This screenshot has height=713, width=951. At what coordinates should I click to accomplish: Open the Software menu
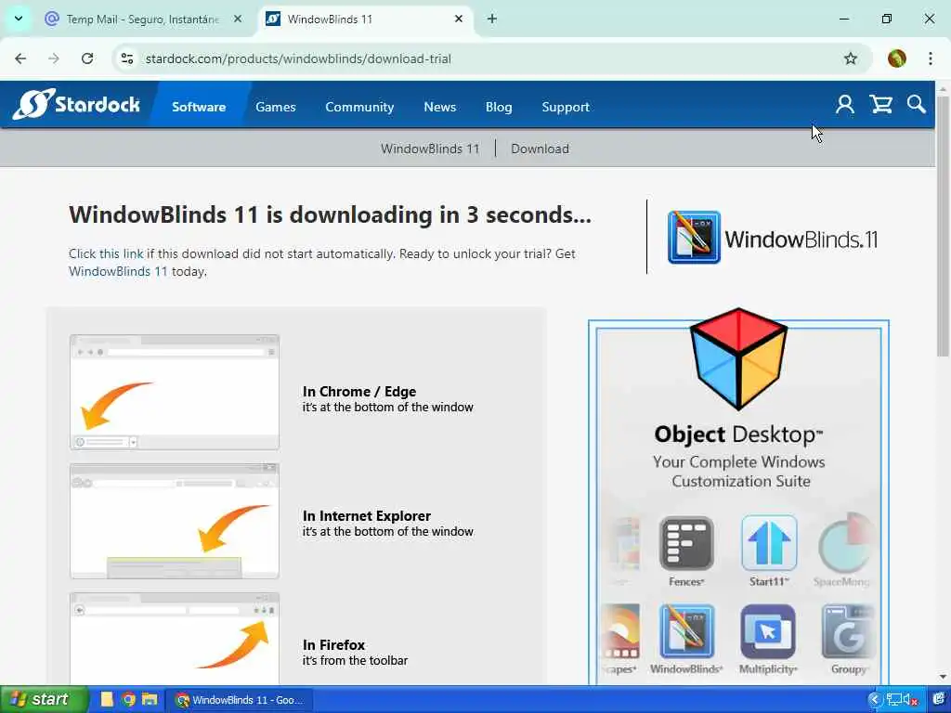[x=199, y=107]
